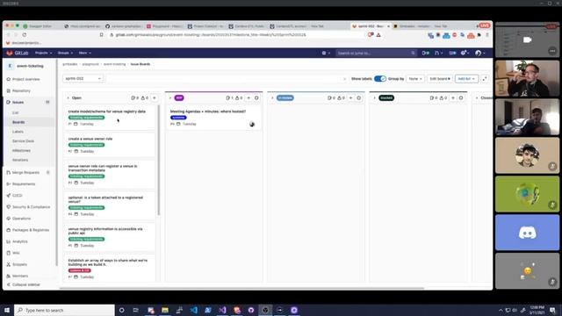Screen dimensions: 562x316
Task: Collapse the blocked list
Action: click(x=375, y=97)
